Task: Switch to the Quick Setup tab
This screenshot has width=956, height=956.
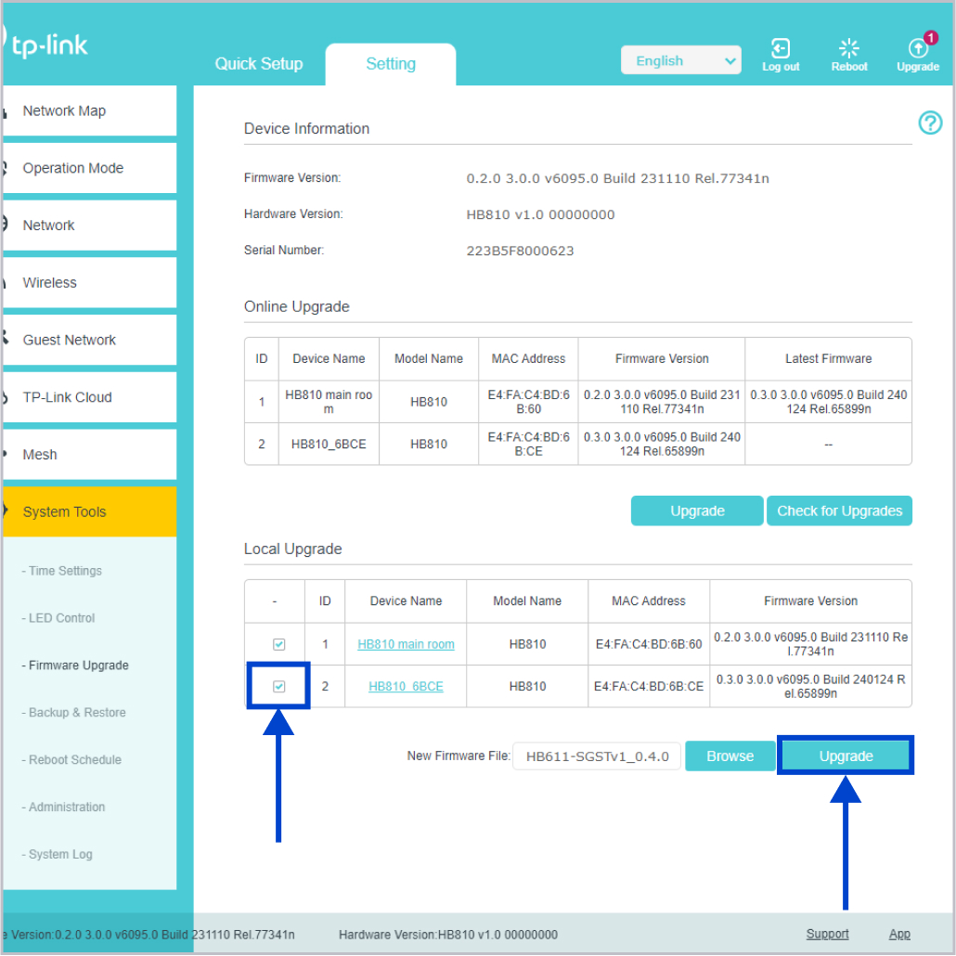Action: (x=259, y=63)
